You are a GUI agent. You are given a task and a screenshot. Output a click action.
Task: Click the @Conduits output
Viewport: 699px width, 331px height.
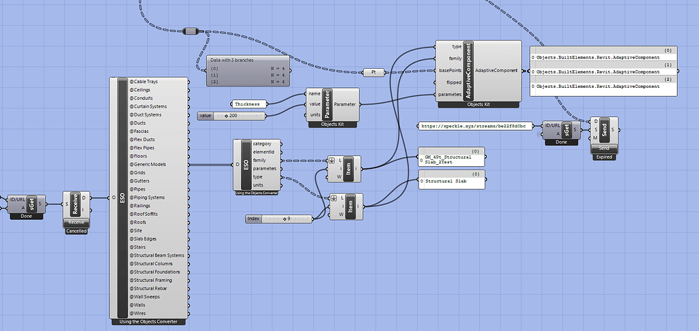pos(141,98)
